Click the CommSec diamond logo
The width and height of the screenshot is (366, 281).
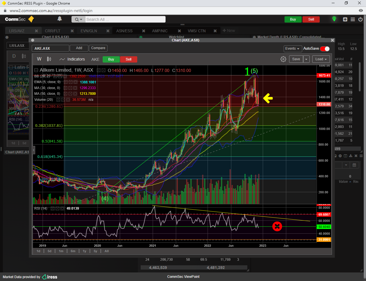click(x=31, y=19)
